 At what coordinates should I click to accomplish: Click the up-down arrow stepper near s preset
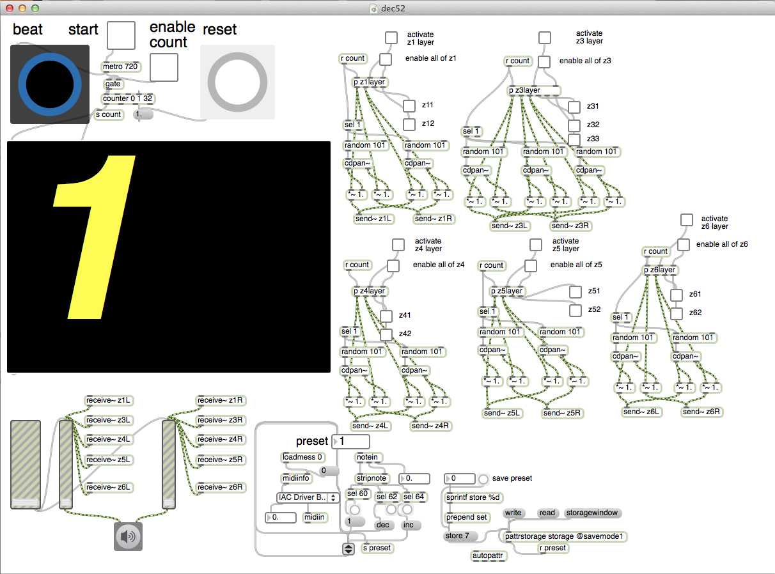348,548
